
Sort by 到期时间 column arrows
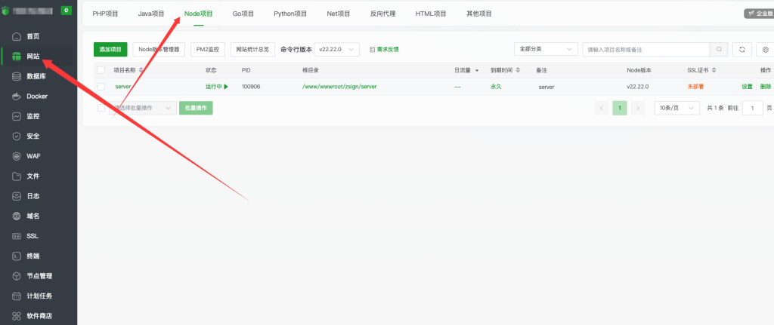[518, 70]
